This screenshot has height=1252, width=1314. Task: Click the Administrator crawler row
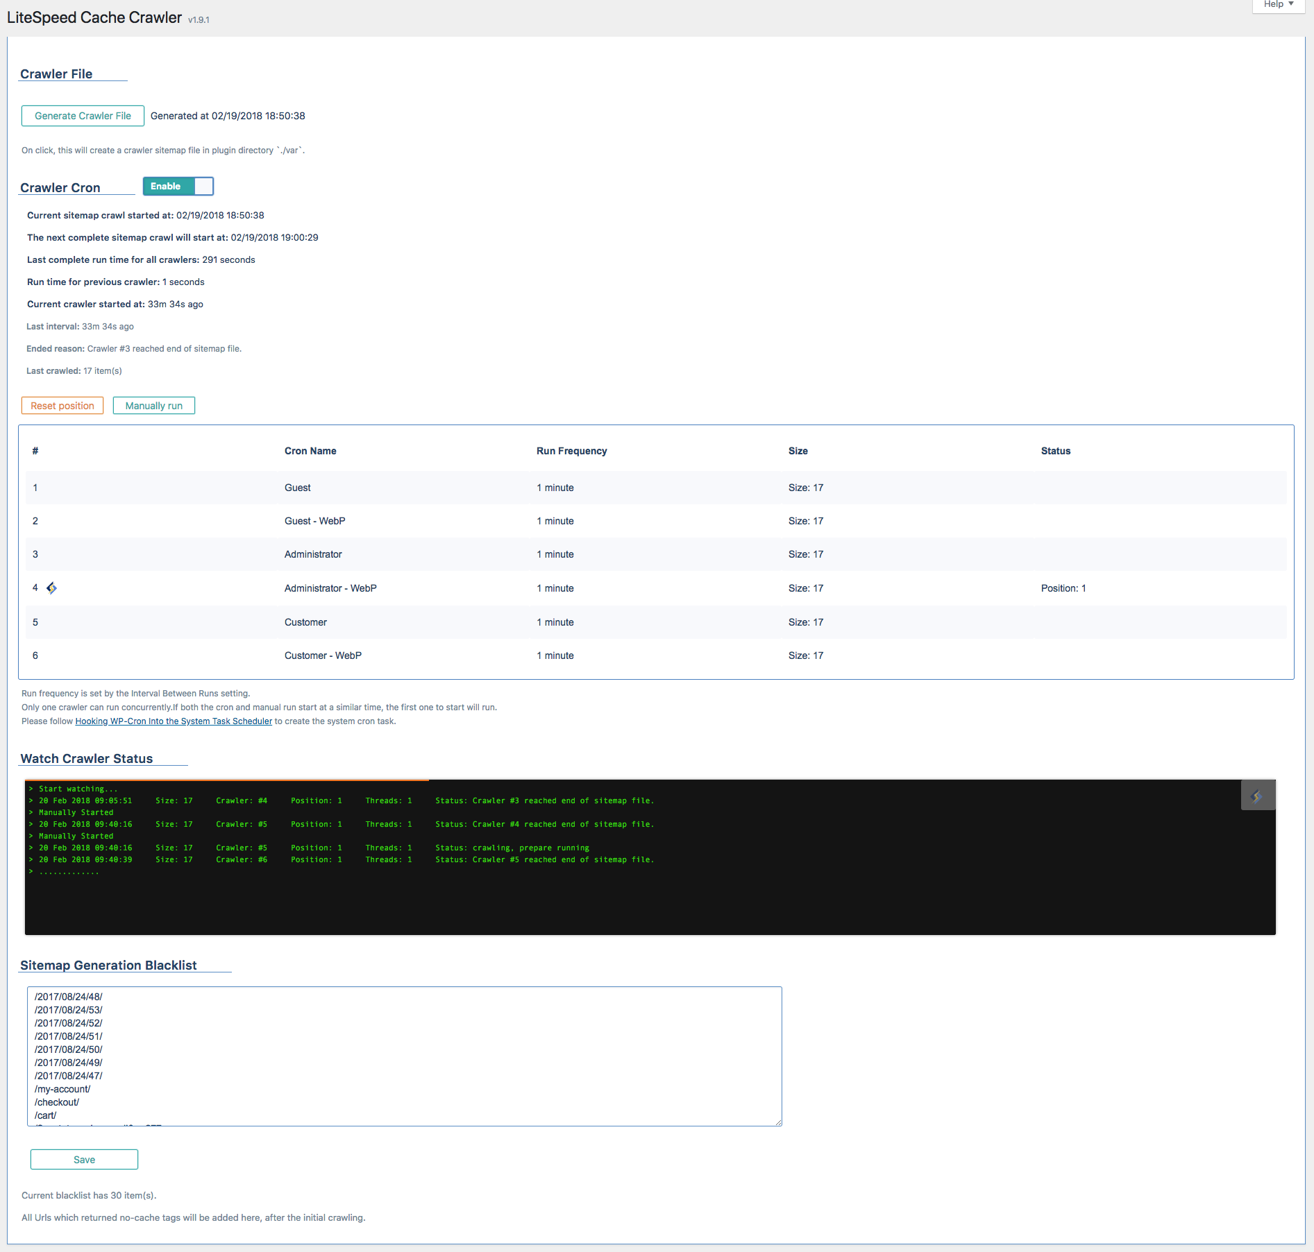click(x=313, y=554)
